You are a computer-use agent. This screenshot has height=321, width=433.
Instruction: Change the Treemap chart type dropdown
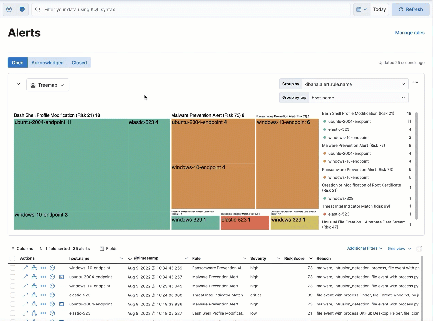pyautogui.click(x=48, y=85)
